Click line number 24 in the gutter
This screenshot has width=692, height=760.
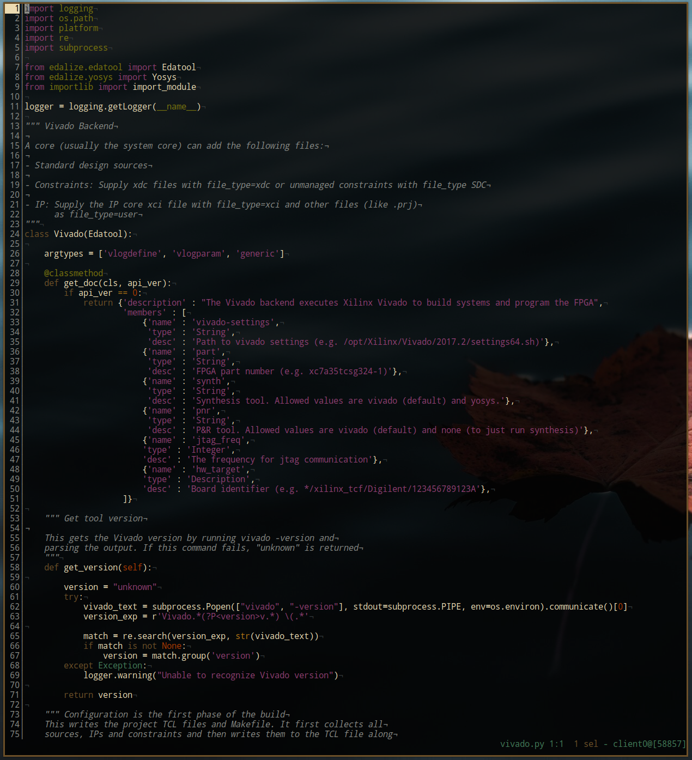[x=15, y=234]
